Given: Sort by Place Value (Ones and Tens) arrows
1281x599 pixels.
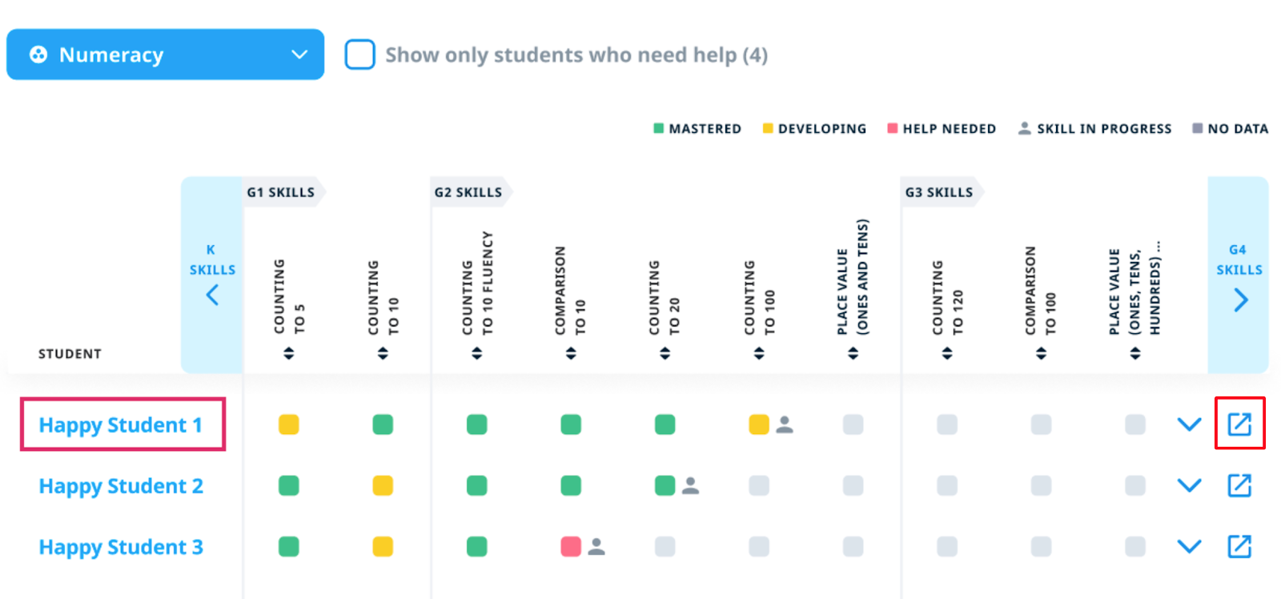Looking at the screenshot, I should pos(853,353).
